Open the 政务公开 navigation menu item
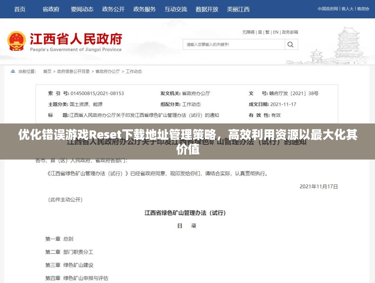Viewport: 375px width, 283px height. [113, 9]
